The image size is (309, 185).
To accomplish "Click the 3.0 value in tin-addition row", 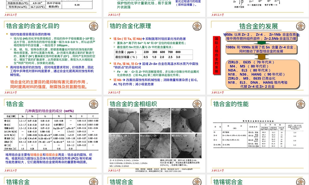I will coord(178,57).
